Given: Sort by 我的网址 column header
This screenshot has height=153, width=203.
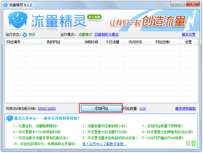Looking at the screenshot, I should coord(54,42).
